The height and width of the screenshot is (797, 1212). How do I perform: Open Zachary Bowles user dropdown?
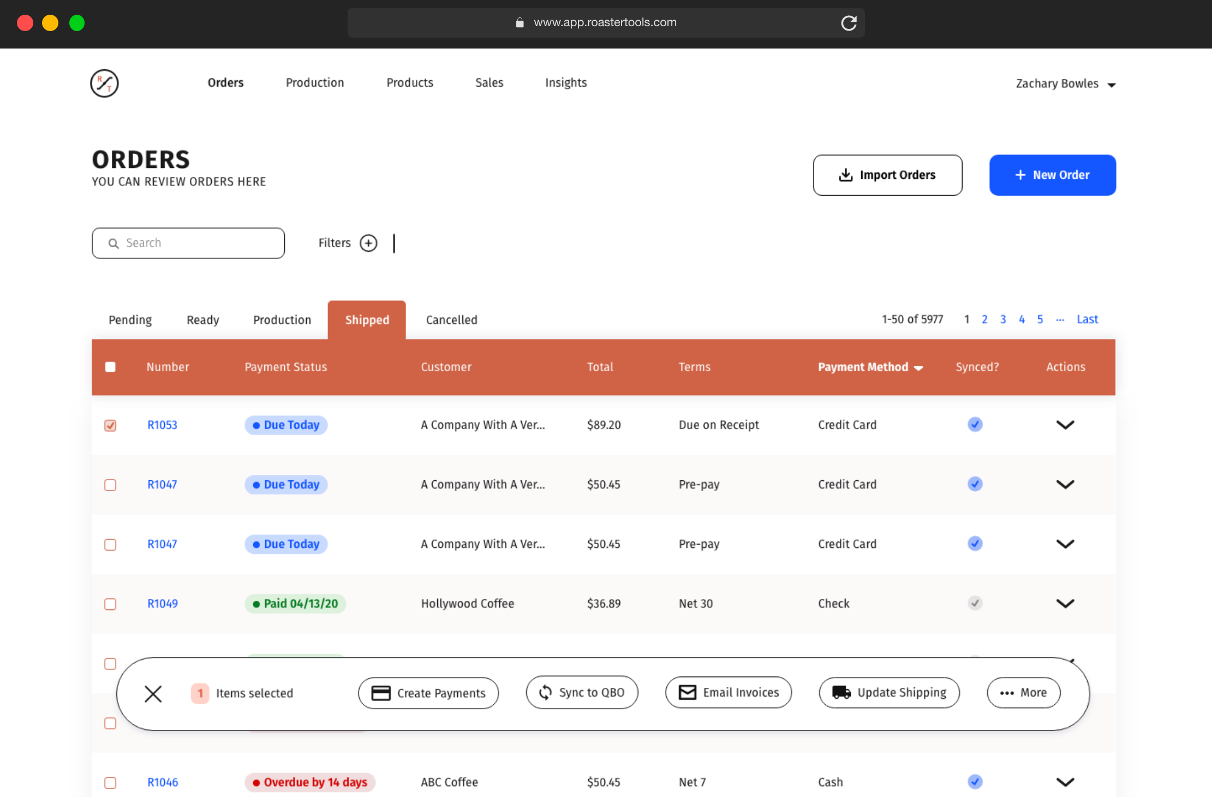[x=1065, y=84]
